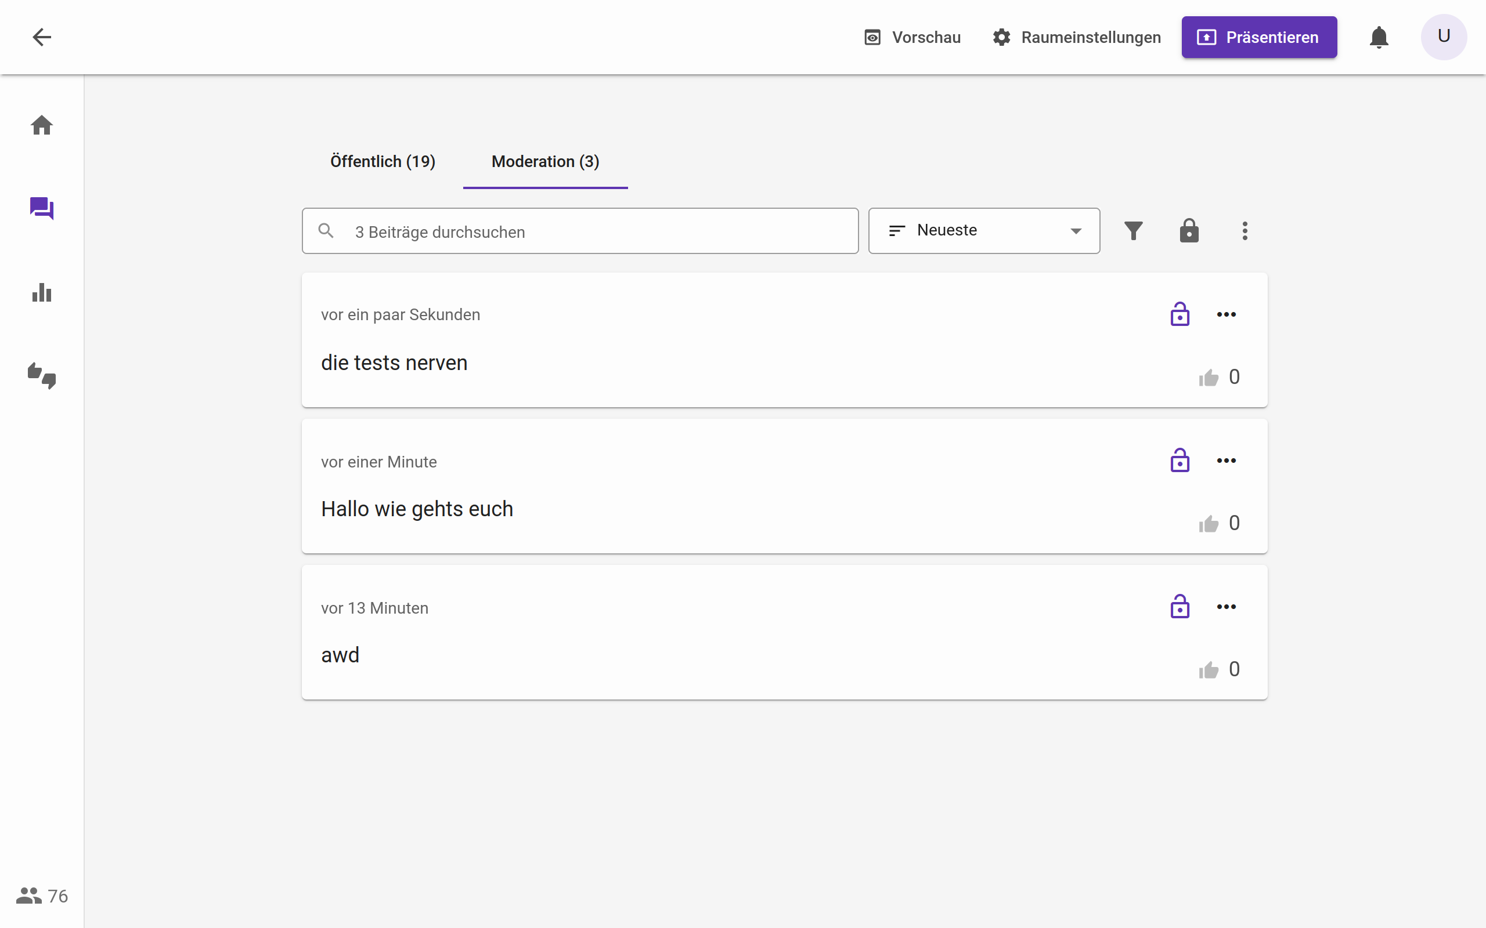This screenshot has height=928, width=1486.
Task: Open the Neueste sort dropdown
Action: [x=984, y=231]
